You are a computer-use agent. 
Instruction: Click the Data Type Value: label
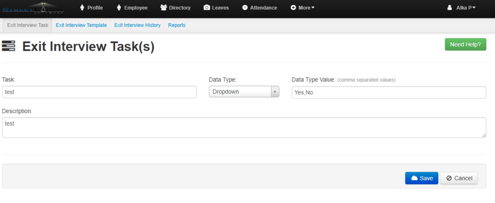coord(313,80)
